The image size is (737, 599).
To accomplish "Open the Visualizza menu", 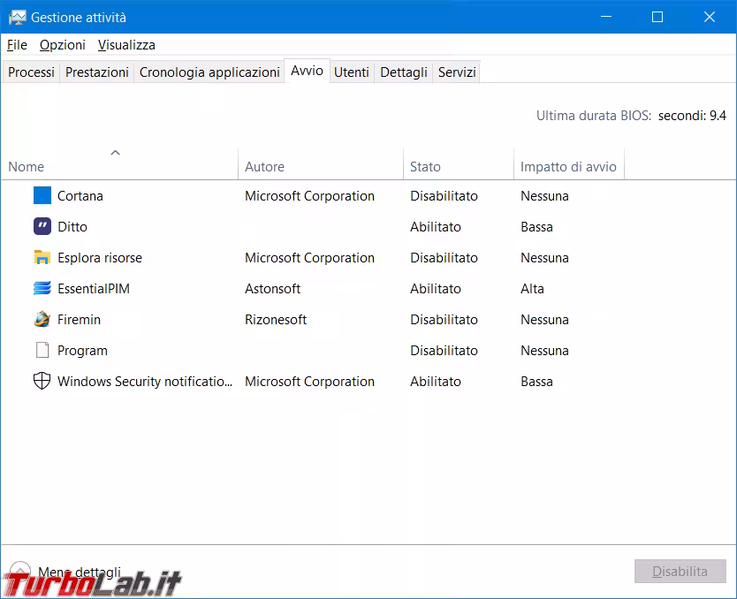I will coord(126,45).
